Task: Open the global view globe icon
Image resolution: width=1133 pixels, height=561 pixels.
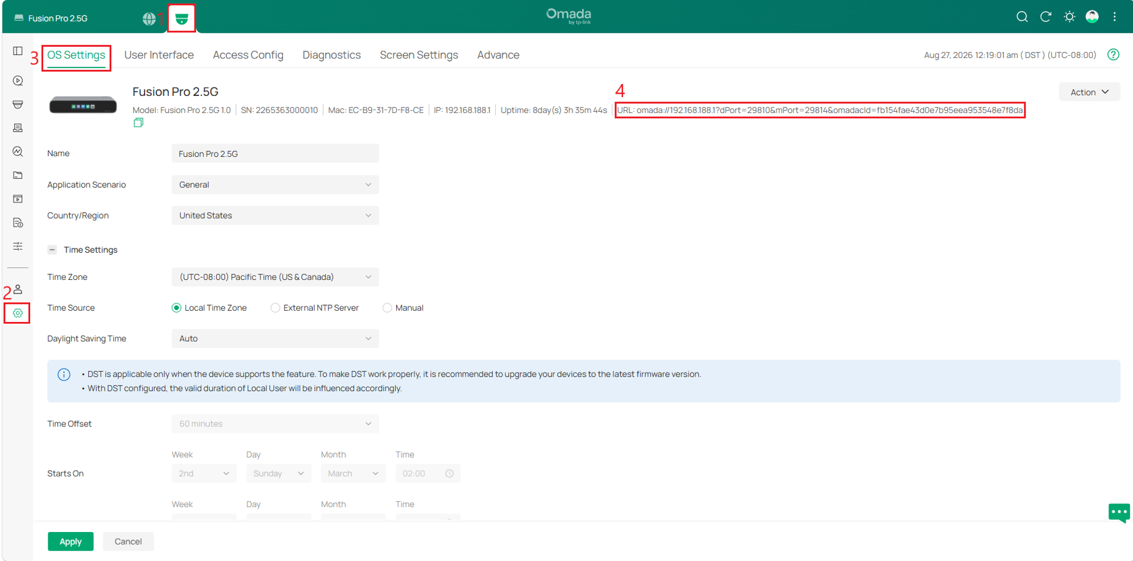Action: point(149,19)
